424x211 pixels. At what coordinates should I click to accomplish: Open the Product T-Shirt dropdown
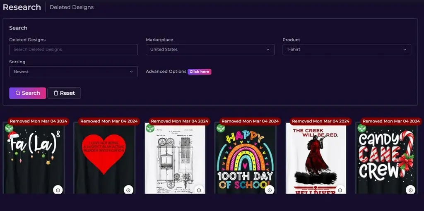347,50
